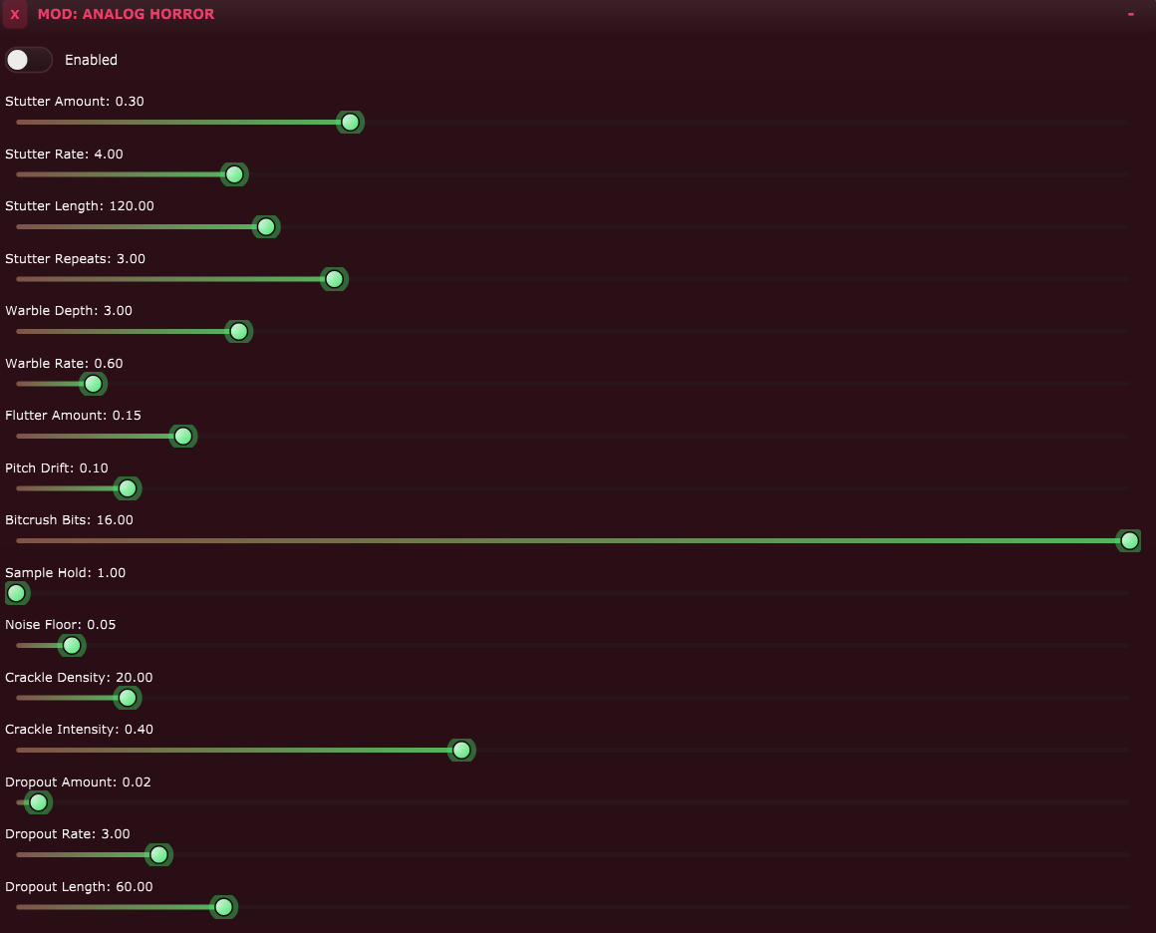Click the Bitcrush Bits slider handle
The width and height of the screenshot is (1156, 933).
pyautogui.click(x=1129, y=540)
